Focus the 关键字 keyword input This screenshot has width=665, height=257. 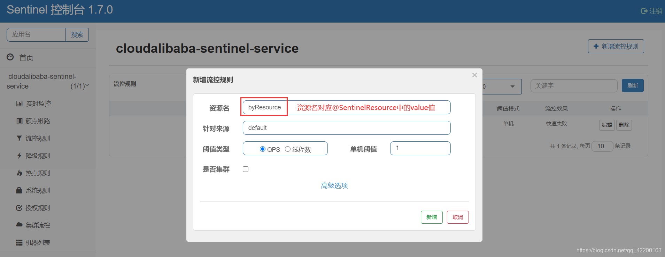coord(574,86)
